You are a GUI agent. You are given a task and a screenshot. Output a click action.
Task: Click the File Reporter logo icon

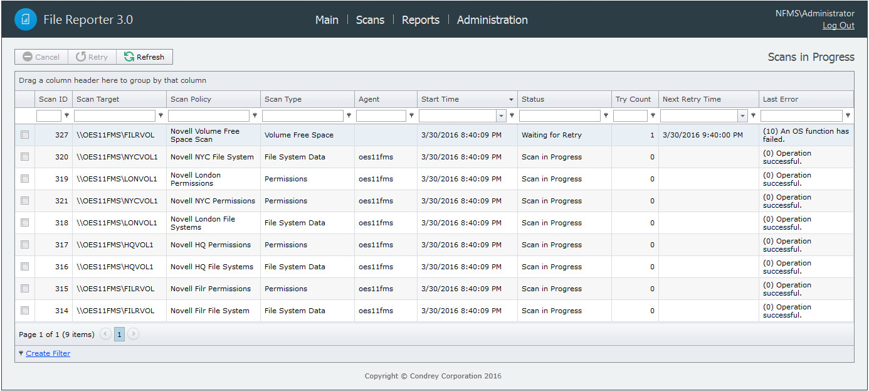(x=26, y=19)
